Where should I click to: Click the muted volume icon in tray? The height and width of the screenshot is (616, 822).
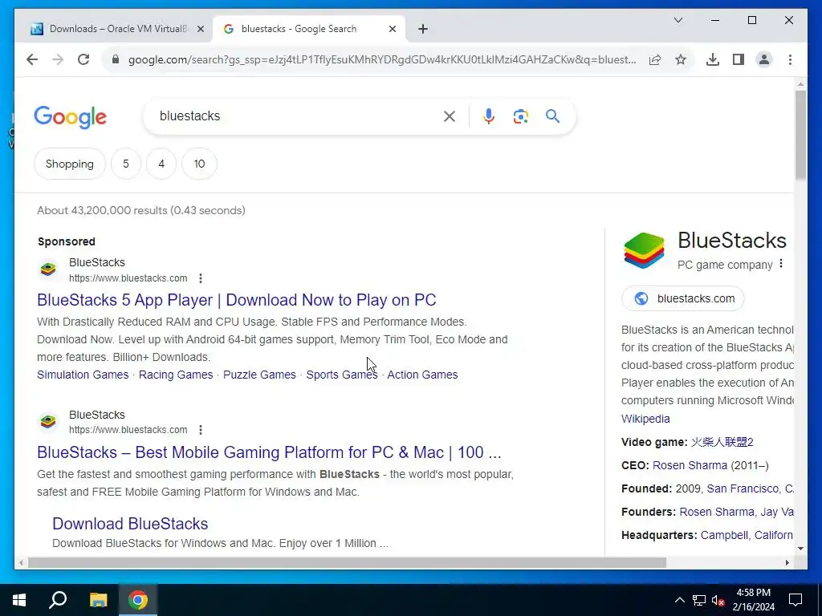point(718,600)
